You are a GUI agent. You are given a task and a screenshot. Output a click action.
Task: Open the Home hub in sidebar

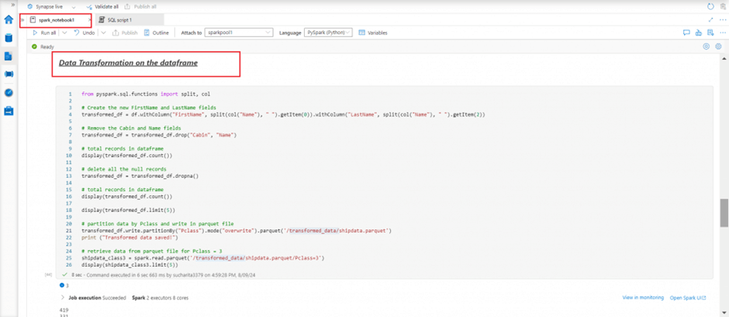point(9,19)
